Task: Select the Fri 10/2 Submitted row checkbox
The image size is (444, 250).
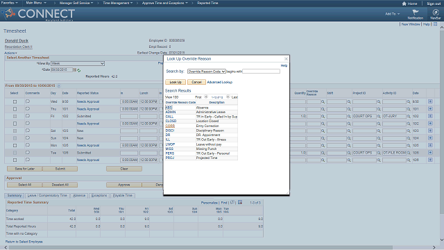Action: (x=15, y=116)
